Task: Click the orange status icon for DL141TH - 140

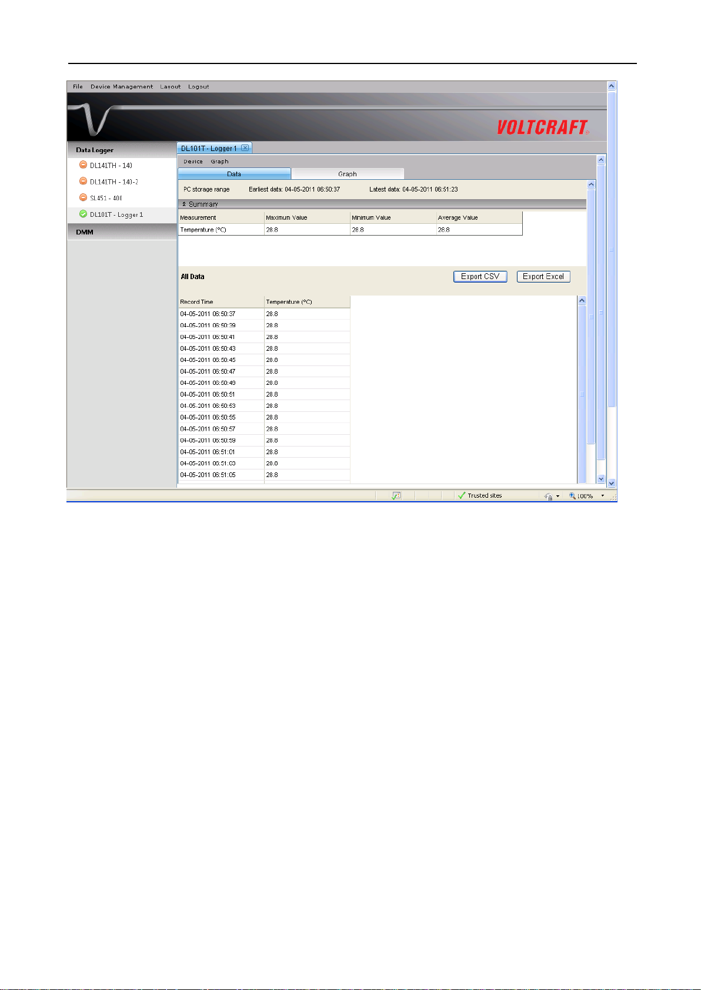Action: [83, 165]
